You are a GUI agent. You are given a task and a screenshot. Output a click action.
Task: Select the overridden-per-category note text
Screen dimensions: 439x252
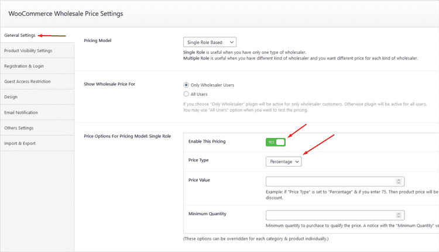(x=256, y=239)
